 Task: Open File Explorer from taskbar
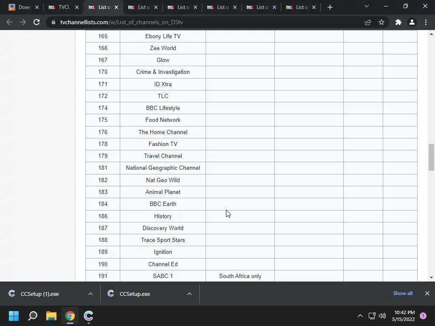pos(51,316)
